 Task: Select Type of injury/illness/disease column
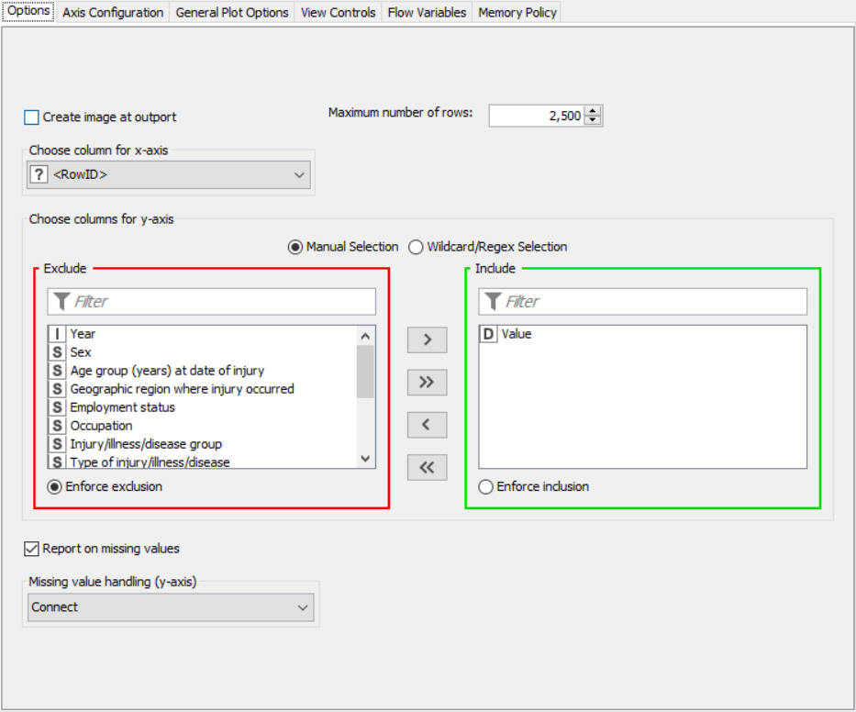coord(203,462)
